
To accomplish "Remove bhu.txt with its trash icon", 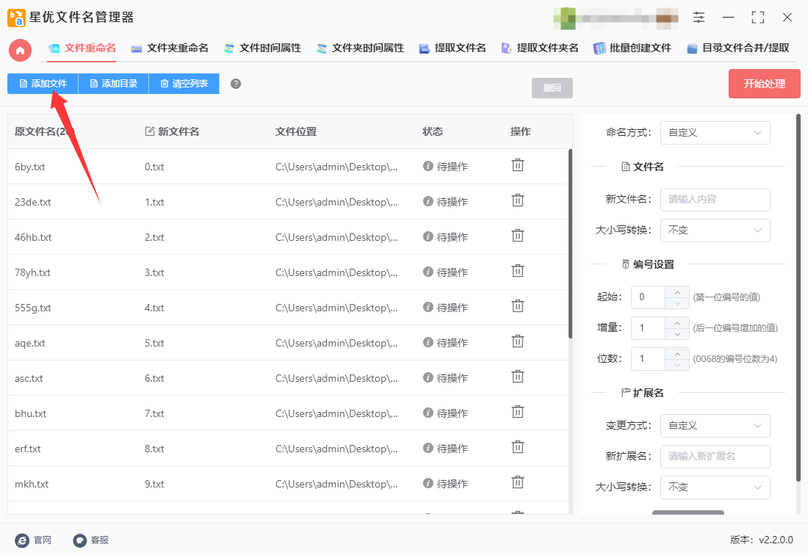I will point(517,412).
